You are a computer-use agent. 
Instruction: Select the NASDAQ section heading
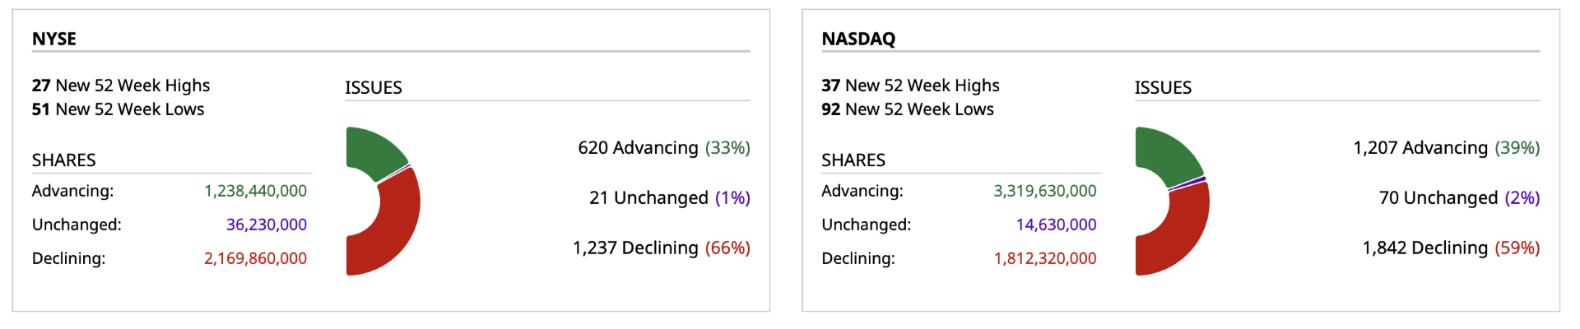(x=858, y=39)
